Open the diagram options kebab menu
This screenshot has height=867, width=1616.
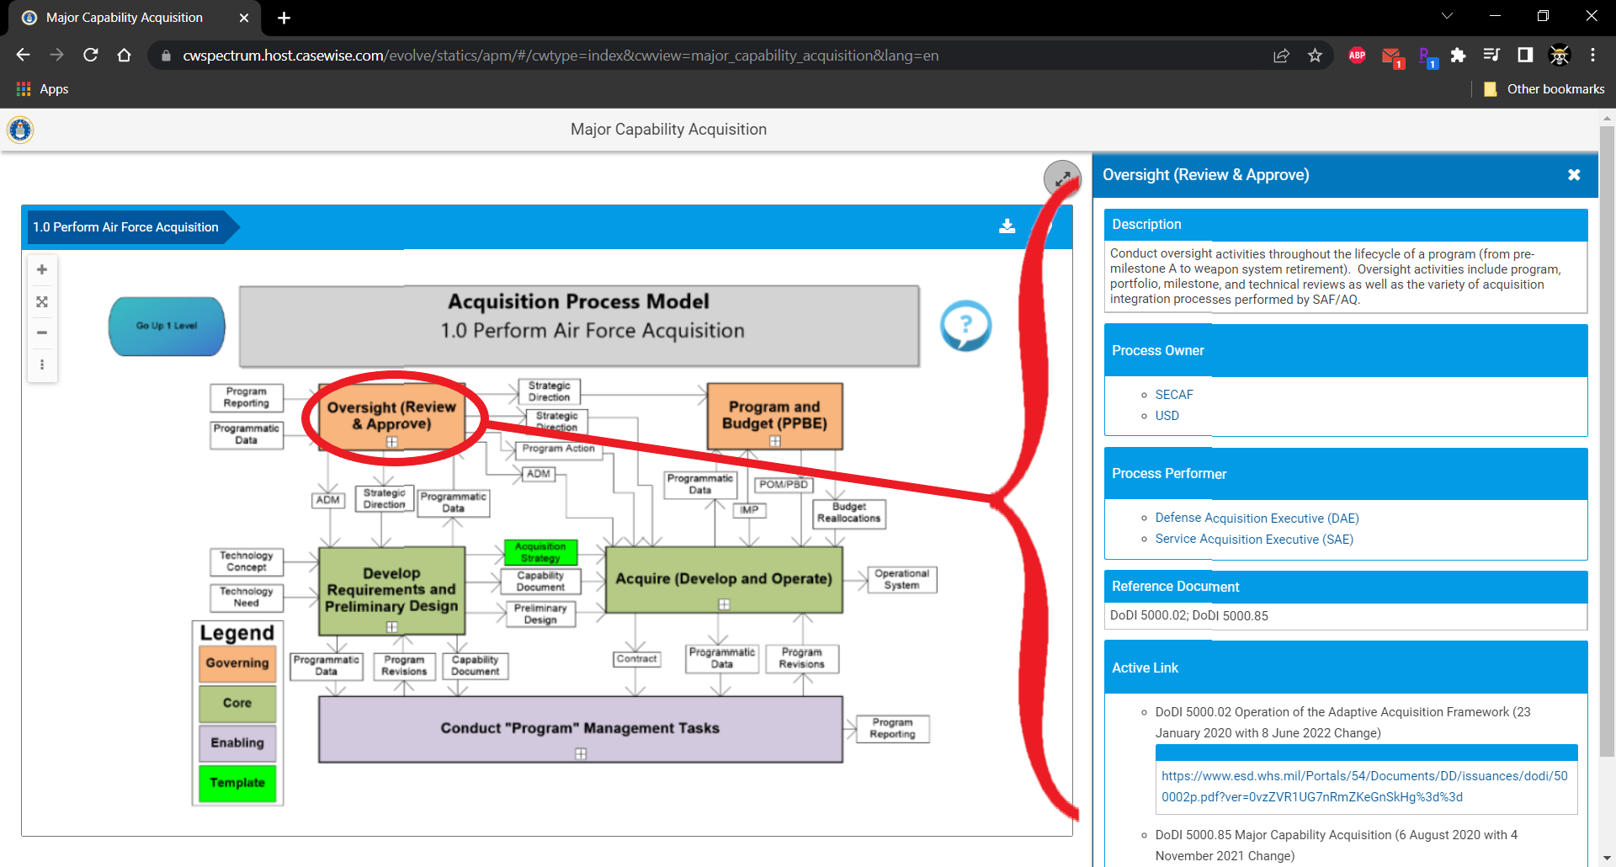coord(41,364)
